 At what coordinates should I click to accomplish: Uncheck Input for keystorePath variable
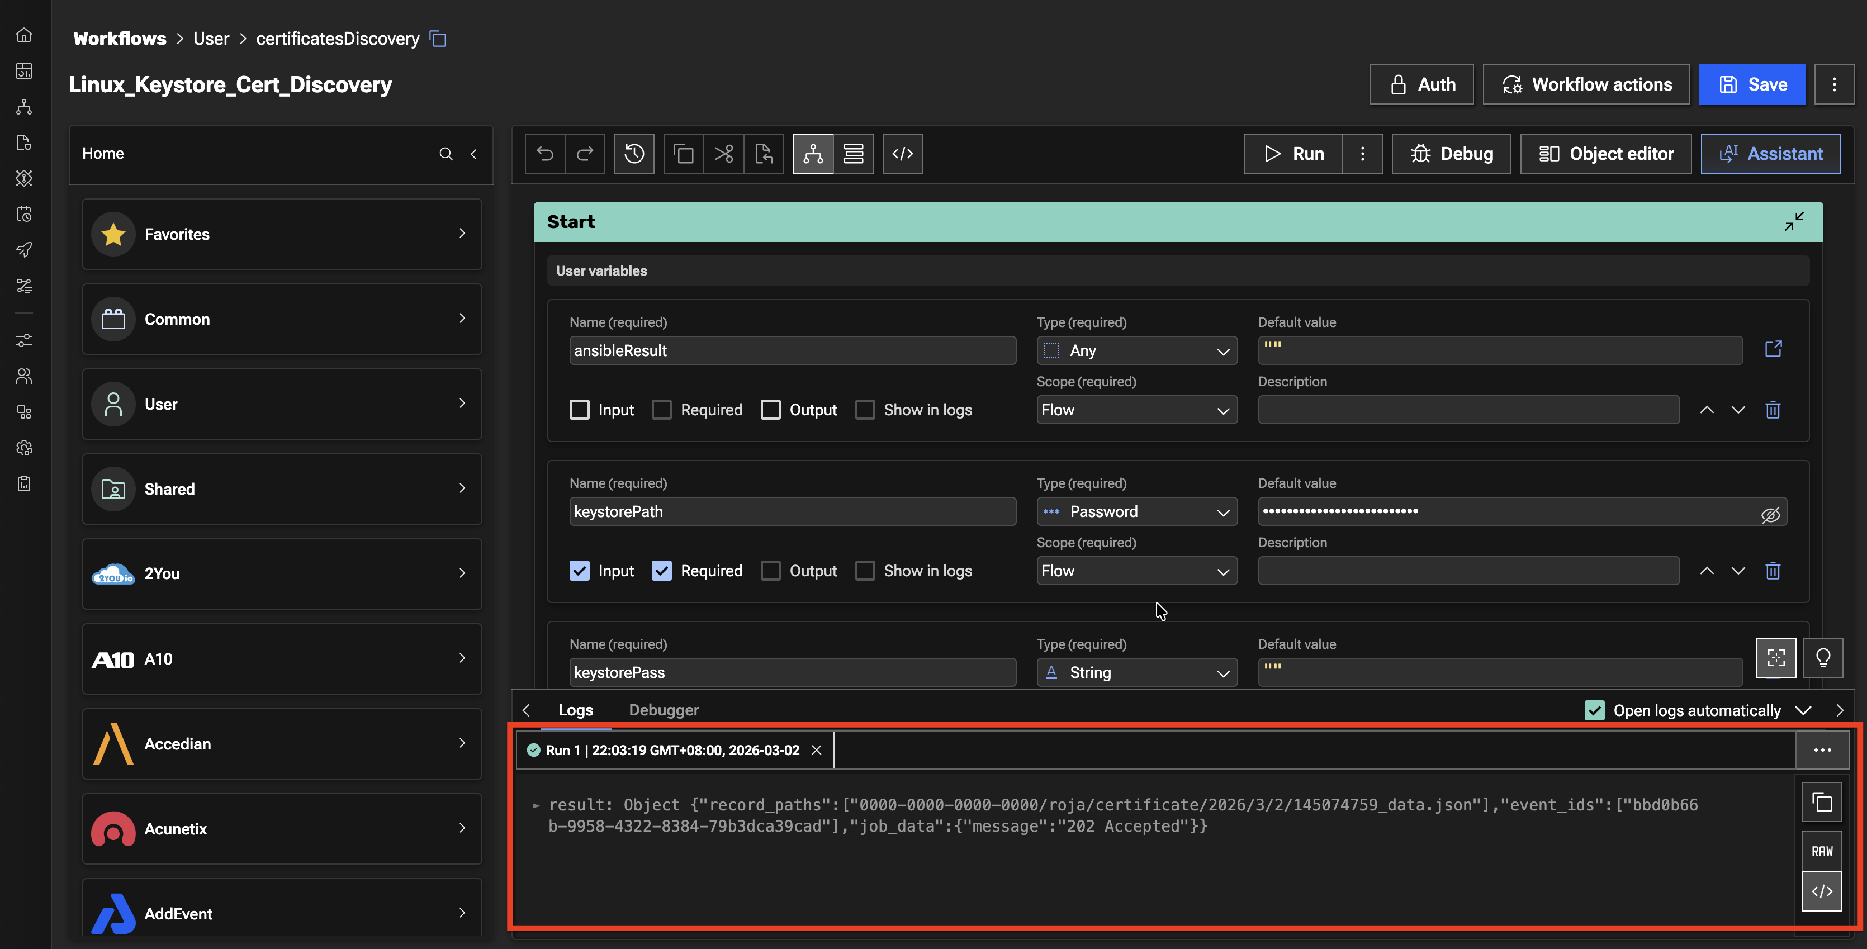[x=579, y=571]
